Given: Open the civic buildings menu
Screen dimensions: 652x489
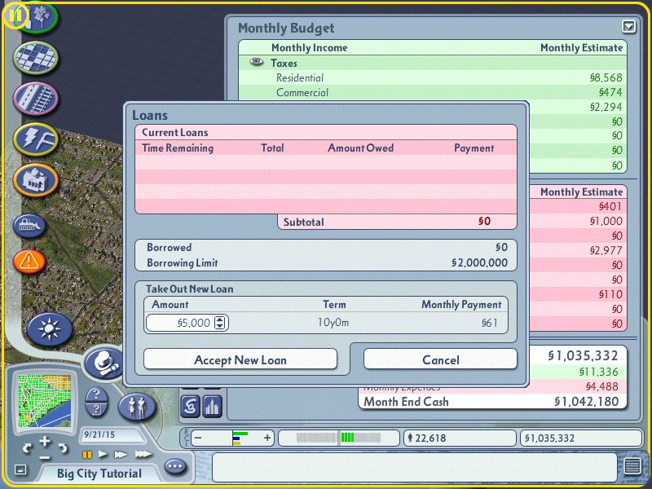Looking at the screenshot, I should point(35,178).
